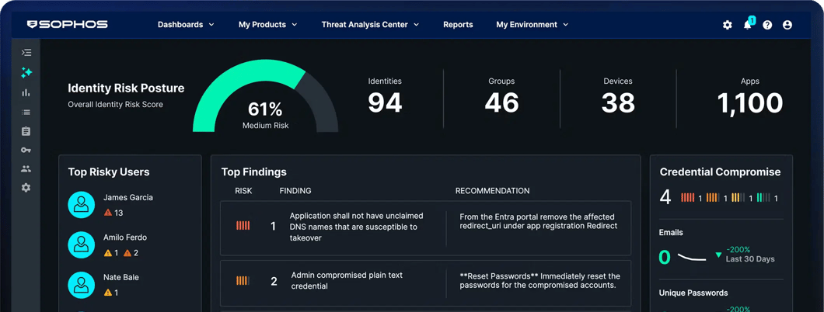Viewport: 824px width, 312px height.
Task: Open the clipboard reports sidebar icon
Action: 26,131
